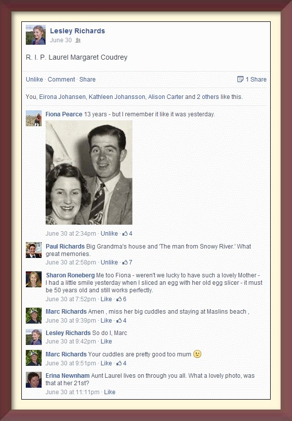Click the share note icon beside 1 Share
Viewport: 292px width, 421px height.
pyautogui.click(x=240, y=79)
